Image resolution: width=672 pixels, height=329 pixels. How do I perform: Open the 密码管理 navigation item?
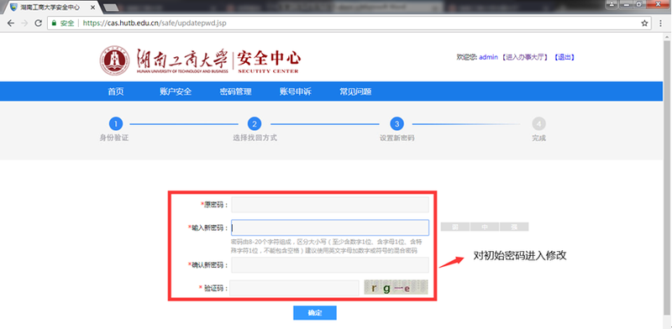[x=236, y=91]
